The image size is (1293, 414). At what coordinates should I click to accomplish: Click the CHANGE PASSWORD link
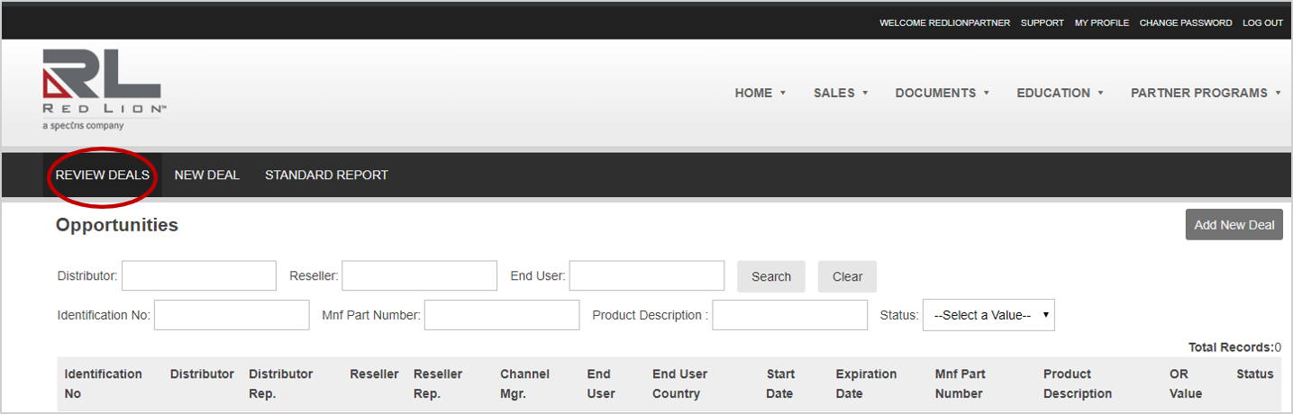1185,22
